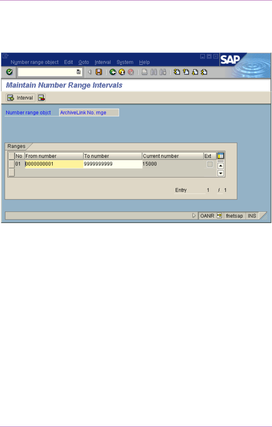
Task: Open the Interval menu
Action: (x=103, y=62)
